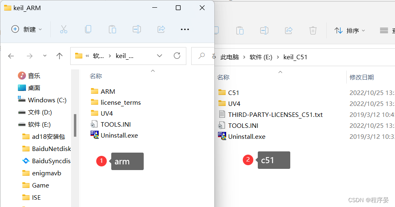Click the Share icon in keil_C51 toolbar
Image resolution: width=395 pixels, height=207 pixels.
coord(289,30)
